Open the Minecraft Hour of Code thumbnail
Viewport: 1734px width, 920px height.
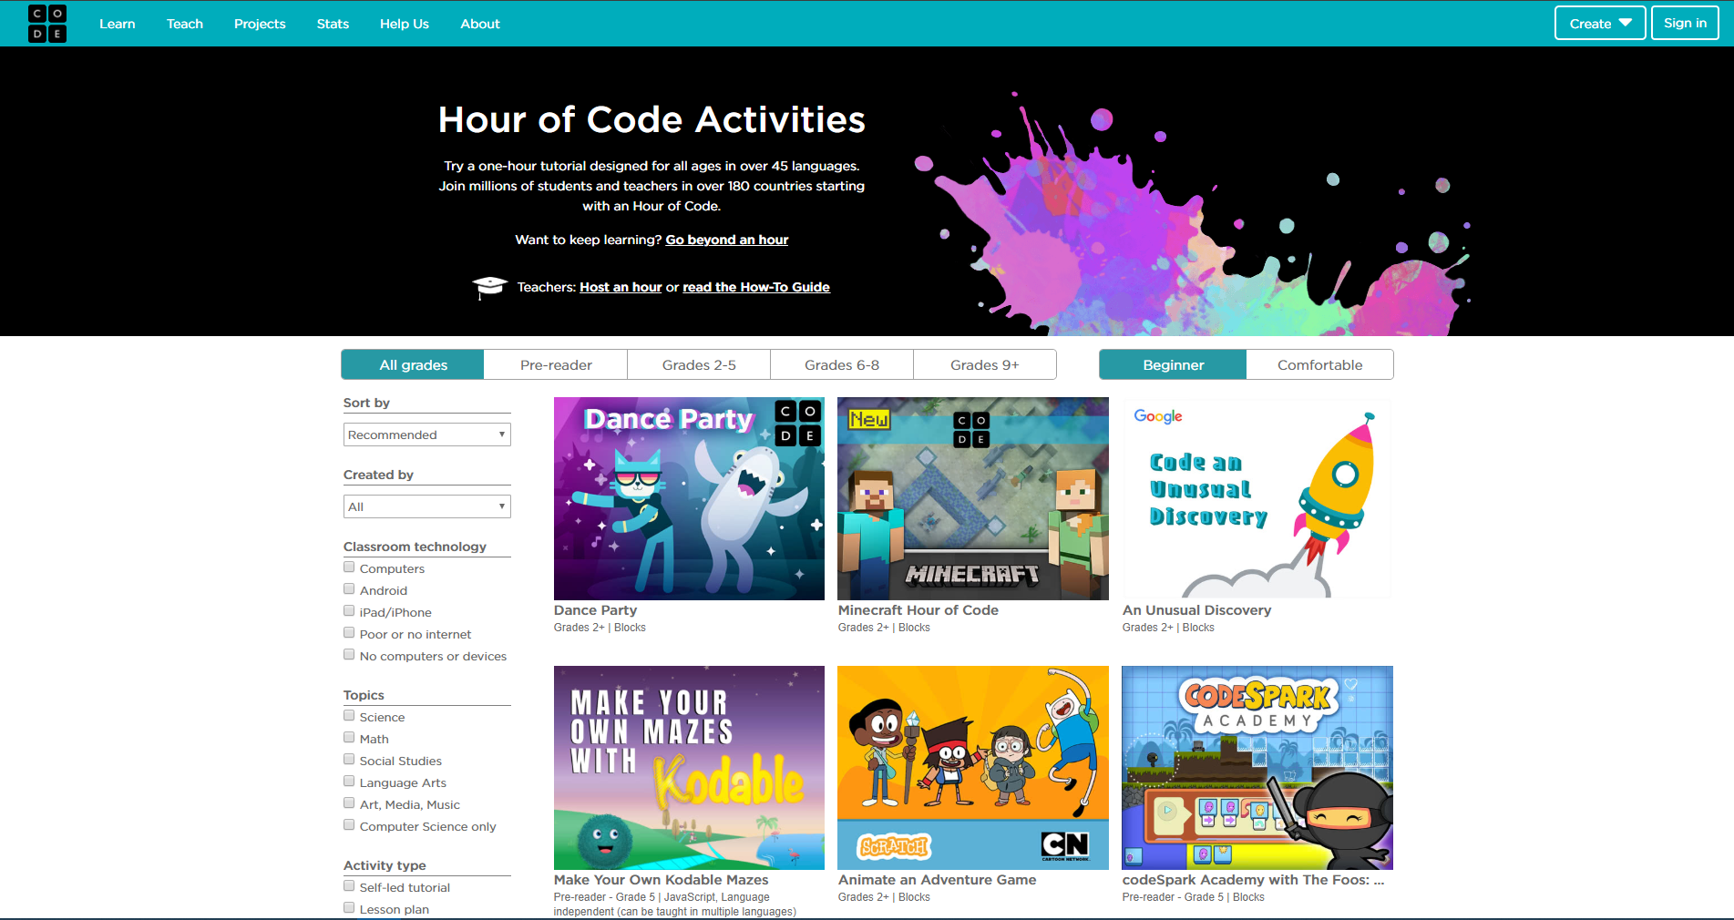(x=973, y=498)
